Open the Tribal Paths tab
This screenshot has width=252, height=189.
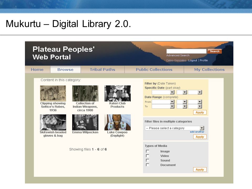tap(103, 69)
